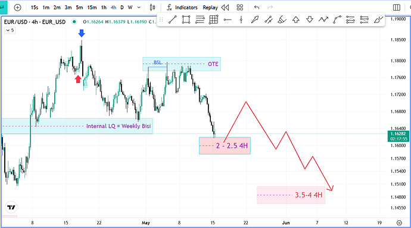Select the Trend Line drawing tool
Viewport: 411px width, 228px height.
pos(173,20)
